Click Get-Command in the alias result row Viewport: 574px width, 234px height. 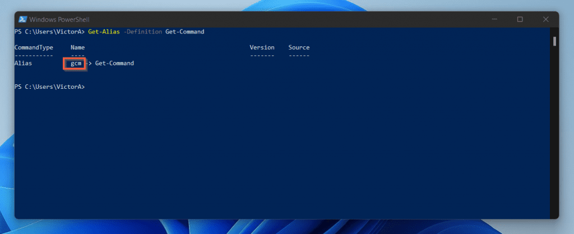[114, 64]
